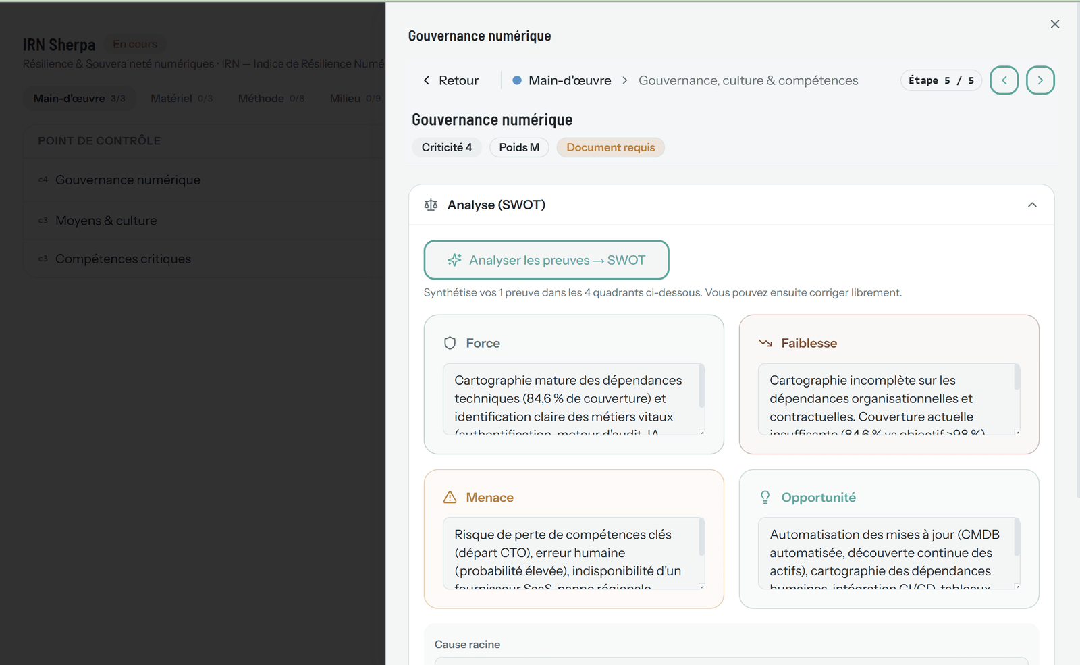
Task: Click the Faiblesse text area scrollbar
Action: (1017, 377)
